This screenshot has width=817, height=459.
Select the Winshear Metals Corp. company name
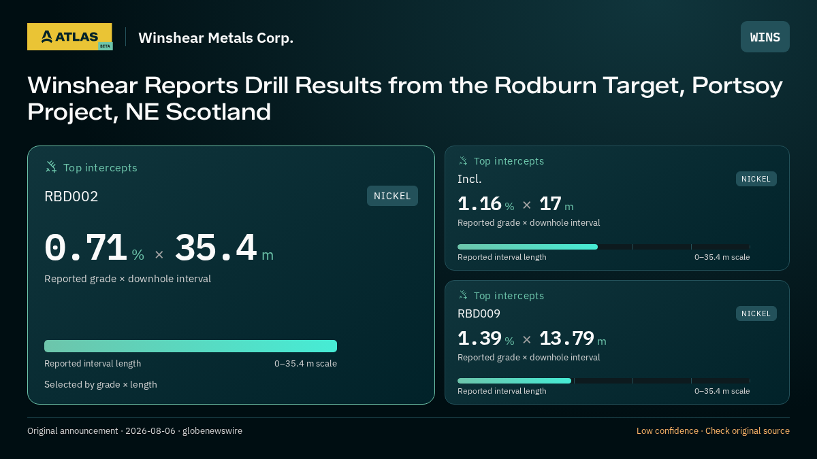pos(216,37)
